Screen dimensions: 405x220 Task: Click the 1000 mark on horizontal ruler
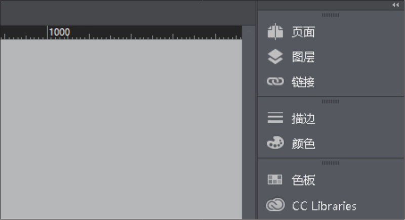(x=59, y=32)
